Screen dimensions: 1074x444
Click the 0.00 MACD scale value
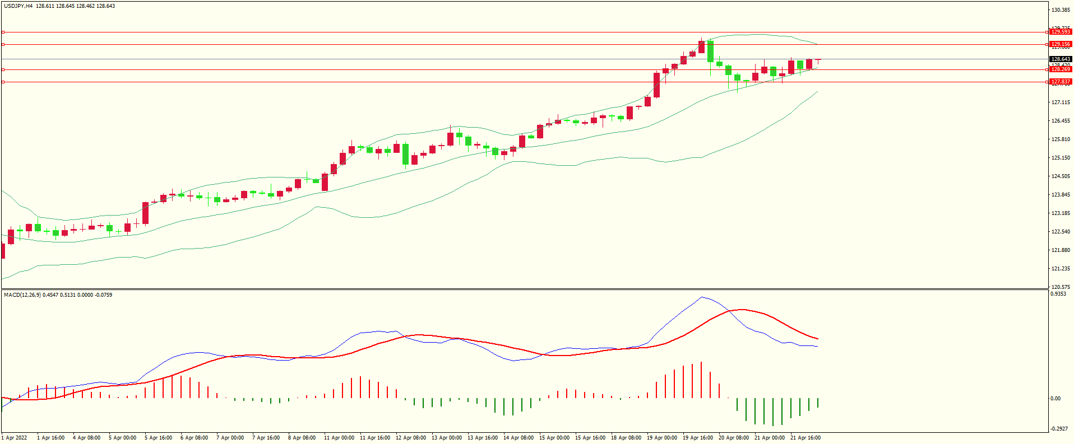pyautogui.click(x=1056, y=399)
